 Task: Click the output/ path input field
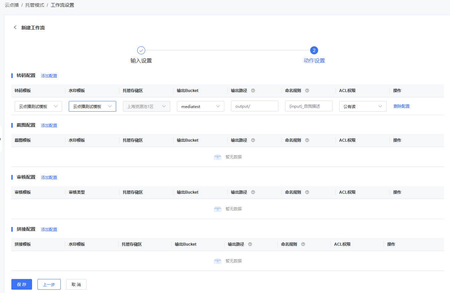pyautogui.click(x=255, y=106)
